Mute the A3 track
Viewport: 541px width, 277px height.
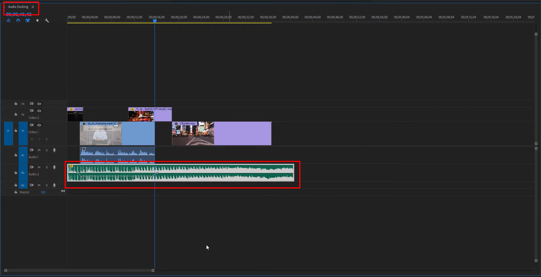(39, 185)
